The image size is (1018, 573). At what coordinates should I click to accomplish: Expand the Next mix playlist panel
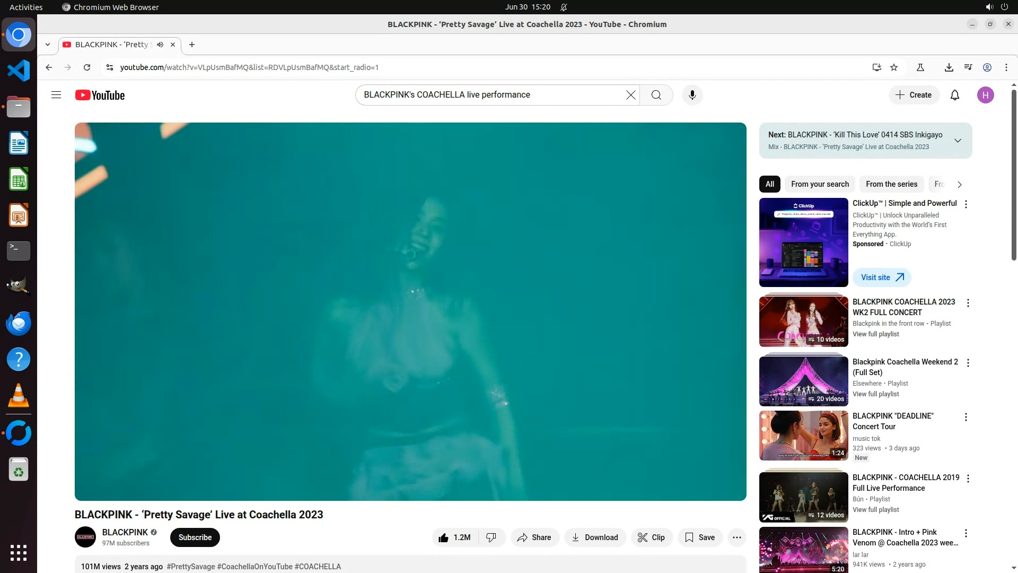[x=958, y=141]
